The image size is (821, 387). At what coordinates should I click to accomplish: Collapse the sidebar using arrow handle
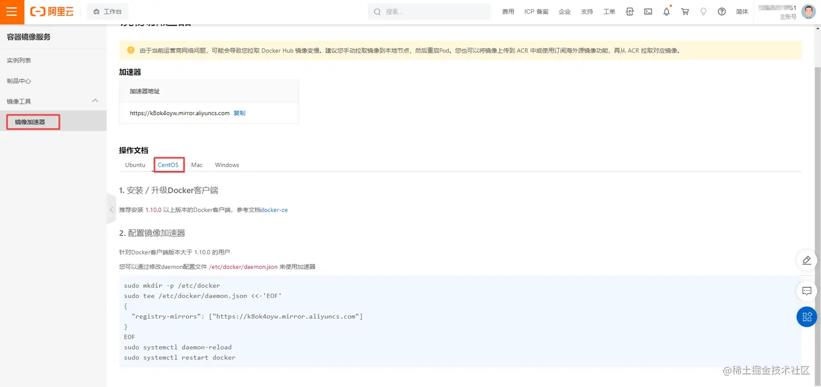111,210
